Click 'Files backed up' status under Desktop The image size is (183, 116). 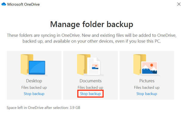[34, 87]
